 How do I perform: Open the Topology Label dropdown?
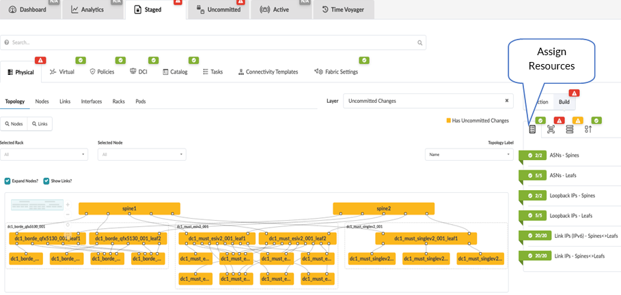pos(469,155)
